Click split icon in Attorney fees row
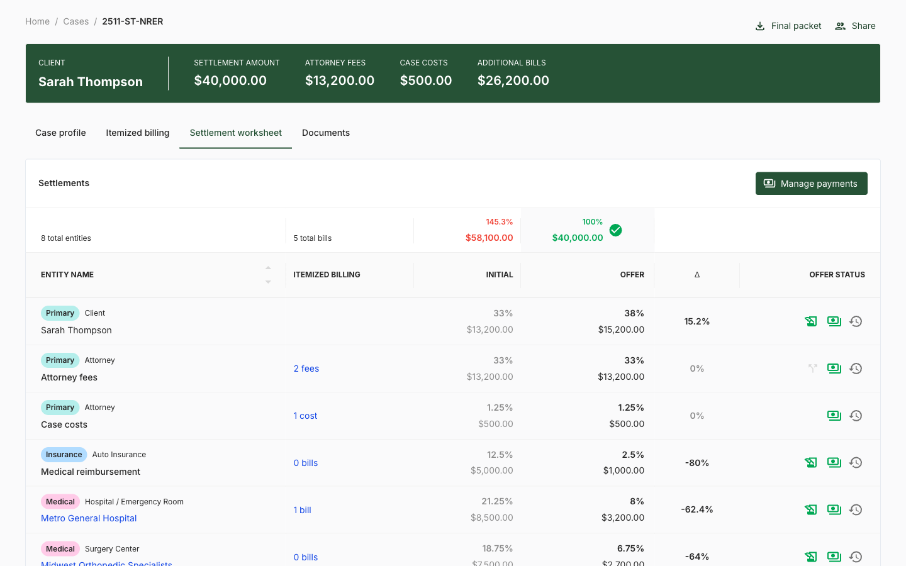 [x=813, y=369]
